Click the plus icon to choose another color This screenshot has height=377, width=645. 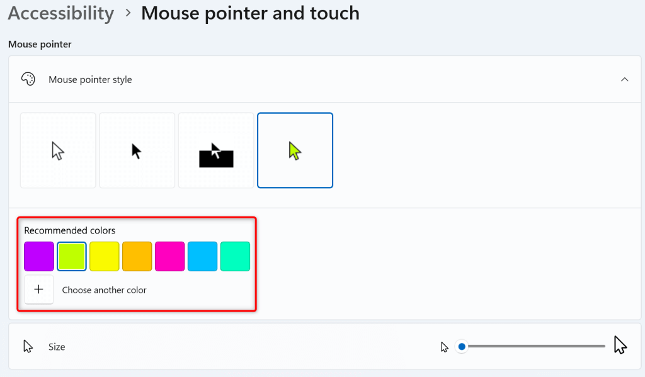click(39, 289)
